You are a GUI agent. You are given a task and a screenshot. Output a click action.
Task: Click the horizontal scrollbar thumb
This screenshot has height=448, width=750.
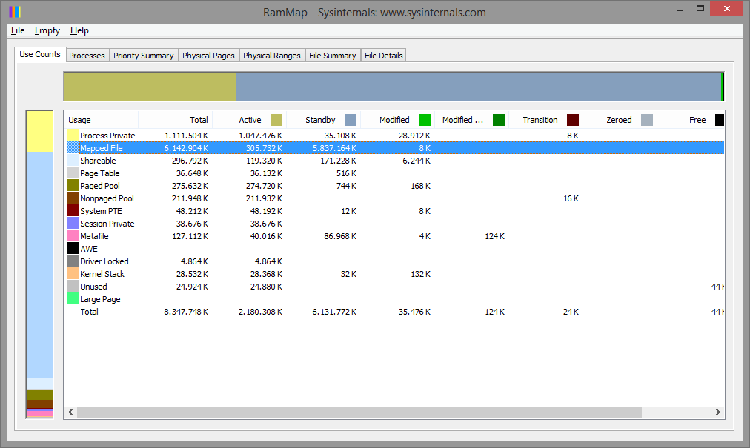click(359, 412)
